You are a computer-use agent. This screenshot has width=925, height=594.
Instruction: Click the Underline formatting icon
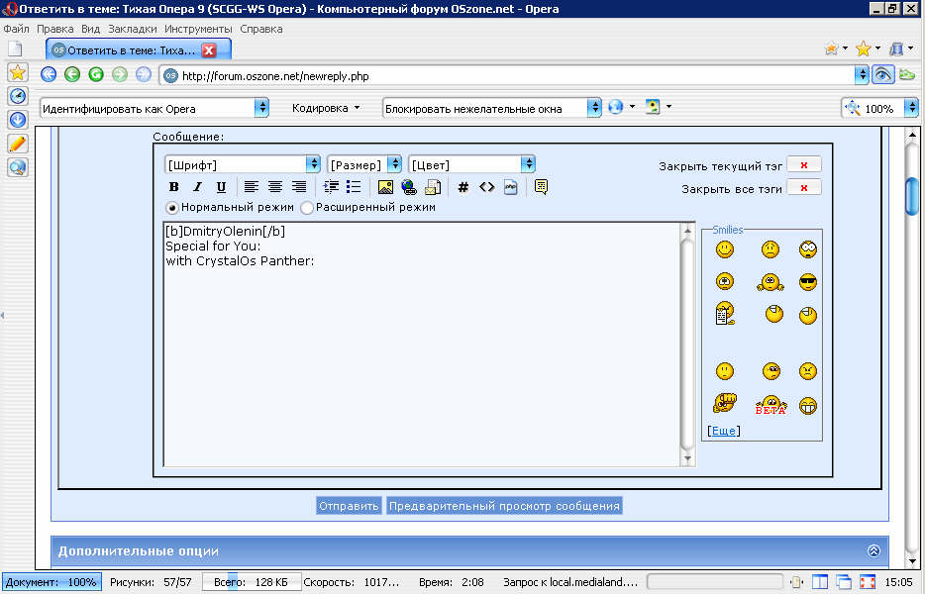pos(221,187)
